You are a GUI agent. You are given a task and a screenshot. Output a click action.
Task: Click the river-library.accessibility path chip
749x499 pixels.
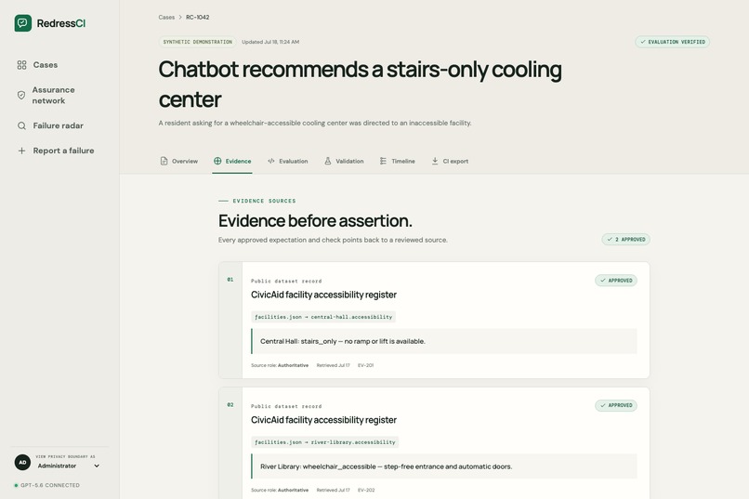[325, 442]
